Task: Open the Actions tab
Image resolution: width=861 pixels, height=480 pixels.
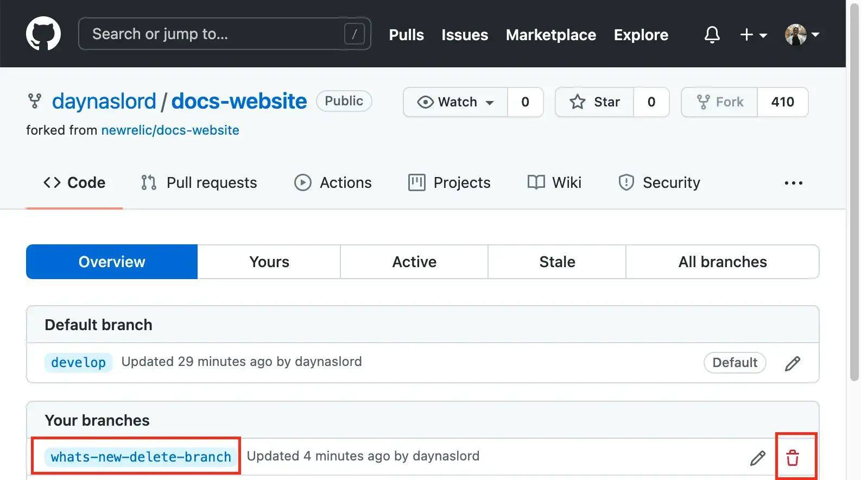Action: (333, 183)
